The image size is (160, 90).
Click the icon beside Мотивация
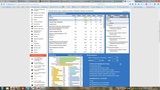tap(32, 43)
